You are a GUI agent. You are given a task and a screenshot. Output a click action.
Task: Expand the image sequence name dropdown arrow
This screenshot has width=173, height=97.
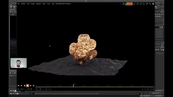coord(121,4)
